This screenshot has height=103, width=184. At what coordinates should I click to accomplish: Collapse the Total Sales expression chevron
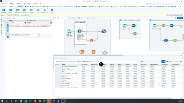point(8,23)
